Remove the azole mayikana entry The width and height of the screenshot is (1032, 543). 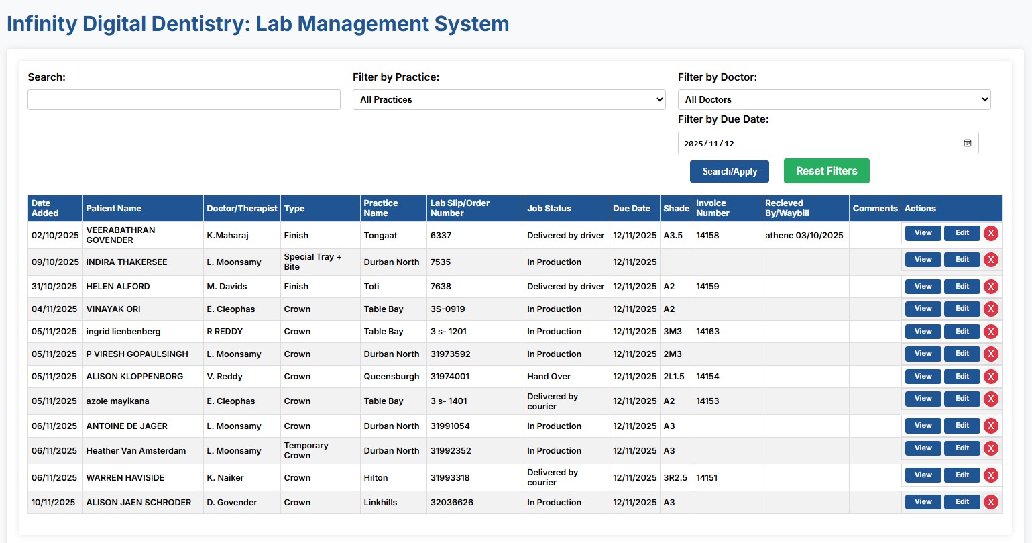click(991, 399)
